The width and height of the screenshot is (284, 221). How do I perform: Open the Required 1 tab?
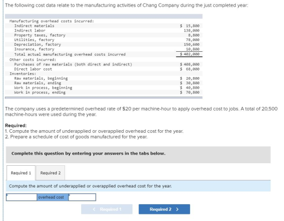coord(21,173)
